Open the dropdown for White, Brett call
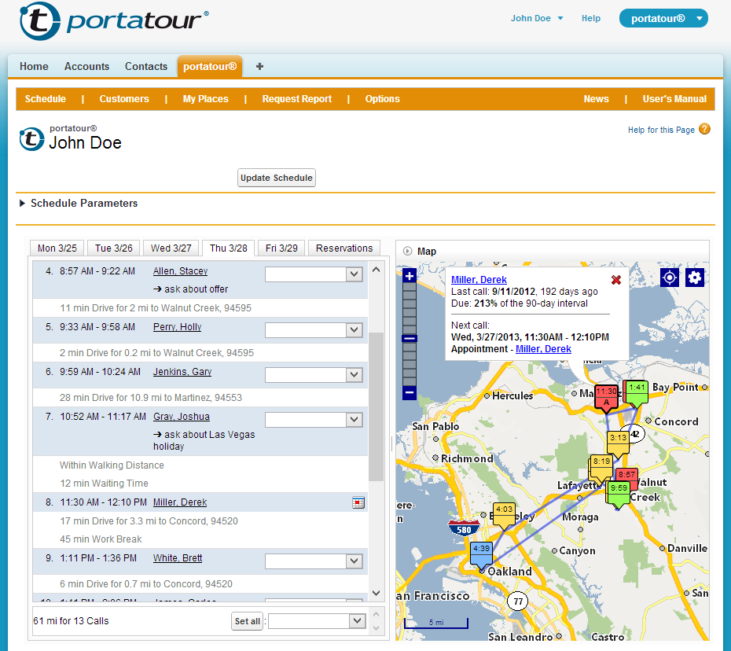The image size is (731, 651). 354,561
